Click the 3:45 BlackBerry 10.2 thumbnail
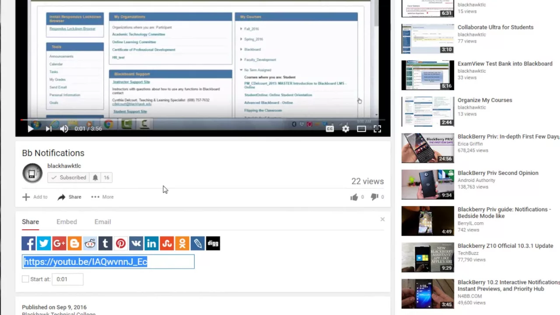The image size is (560, 315). [x=428, y=294]
